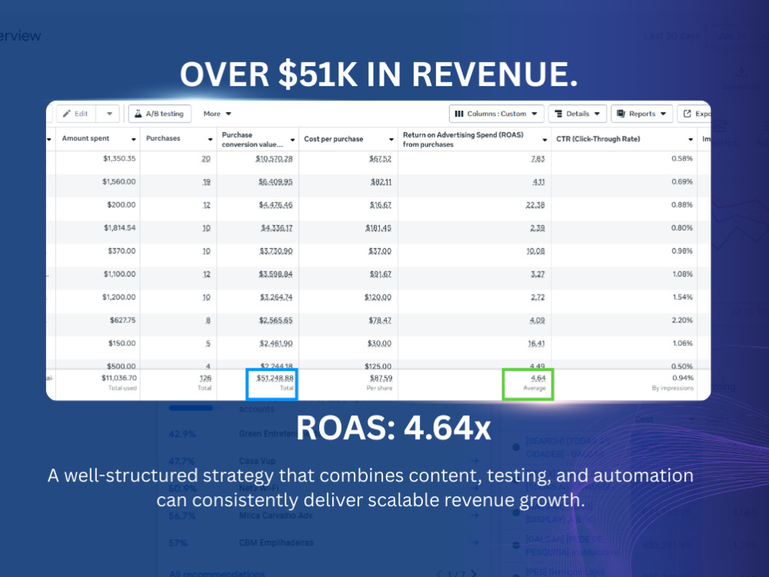Click average ROAS 4.64 total
Viewport: 769px width, 577px height.
[538, 378]
